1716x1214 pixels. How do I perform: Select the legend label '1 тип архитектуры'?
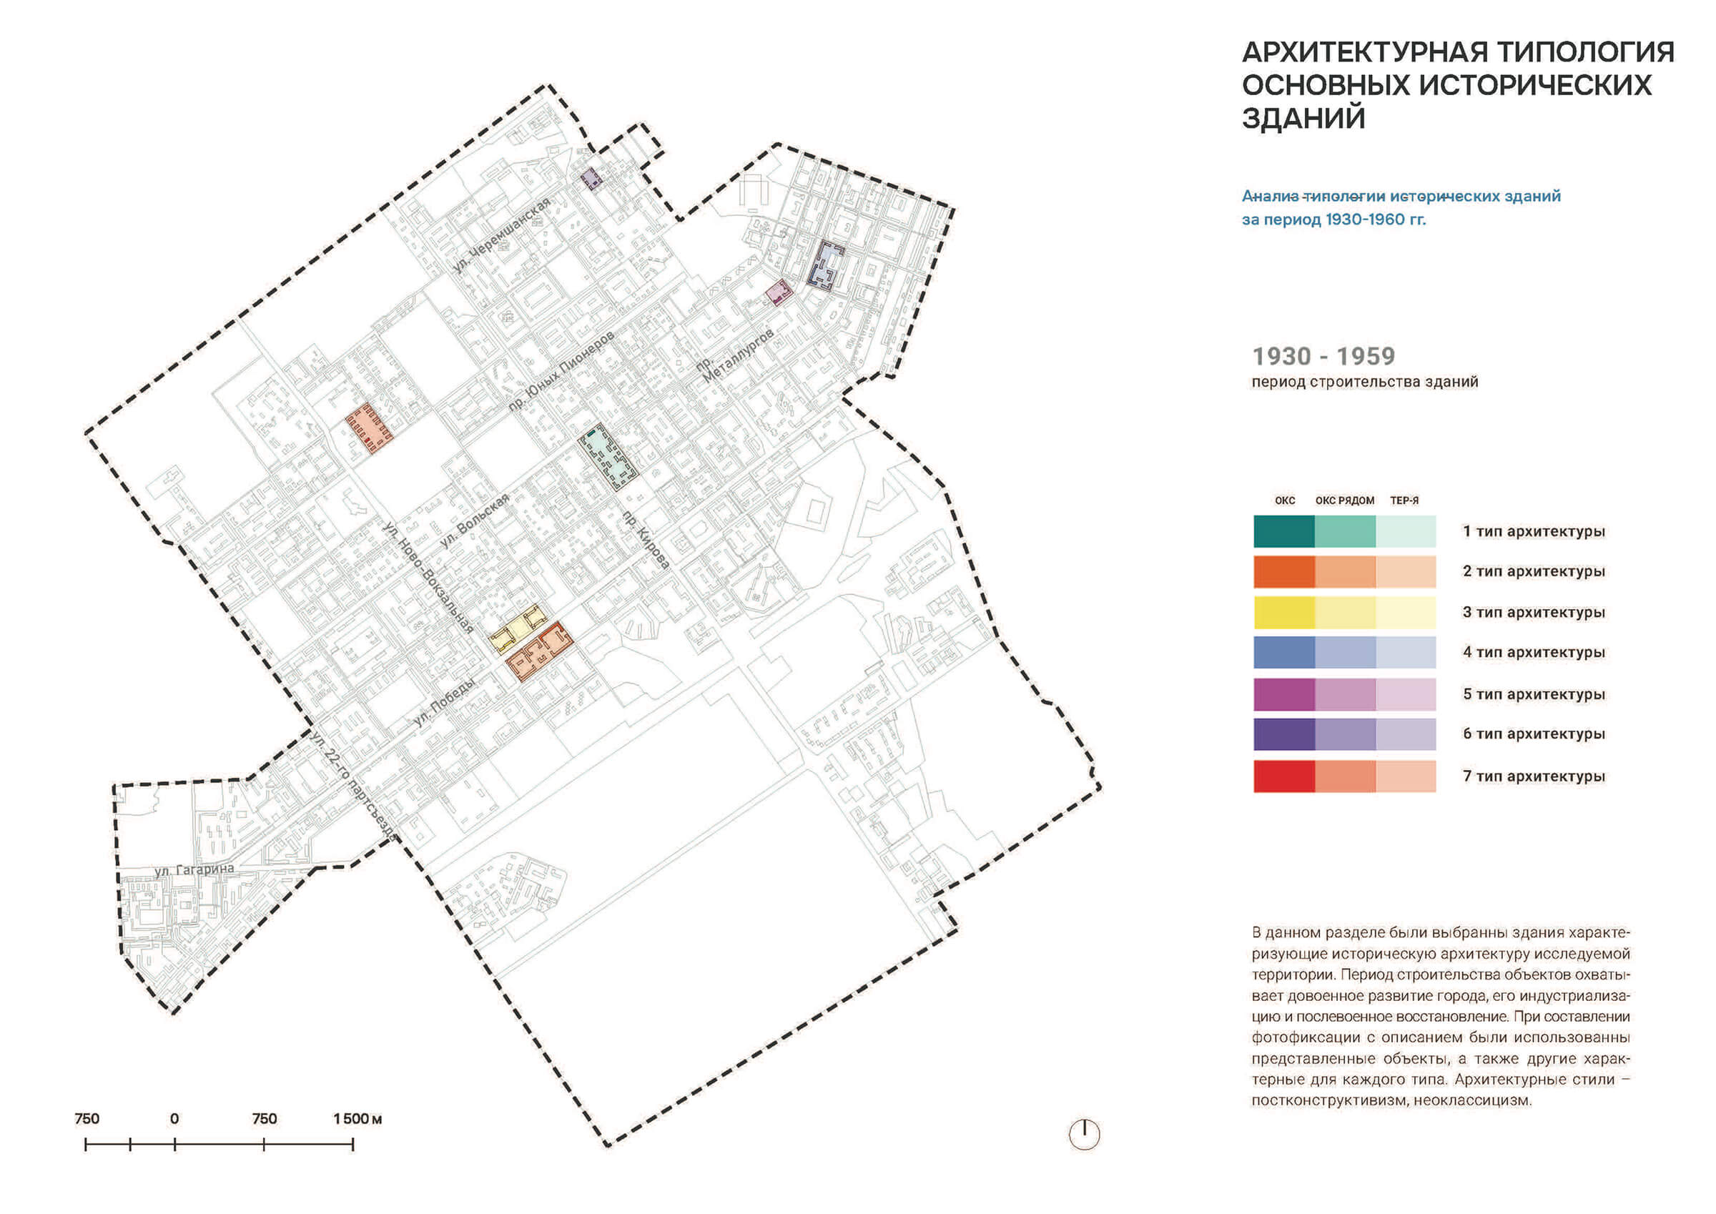click(x=1534, y=531)
